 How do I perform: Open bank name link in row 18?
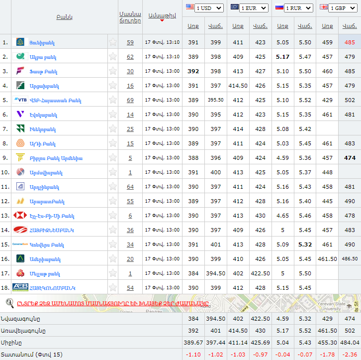(53, 288)
